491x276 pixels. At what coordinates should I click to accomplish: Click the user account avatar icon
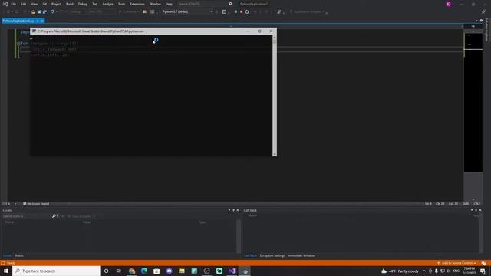(x=448, y=4)
